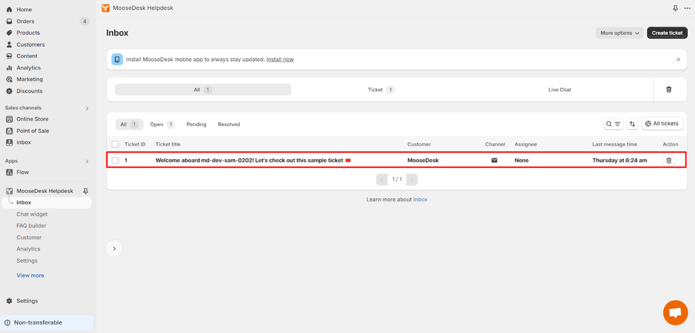This screenshot has height=333, width=695.
Task: Open search and filter for tickets
Action: [614, 124]
